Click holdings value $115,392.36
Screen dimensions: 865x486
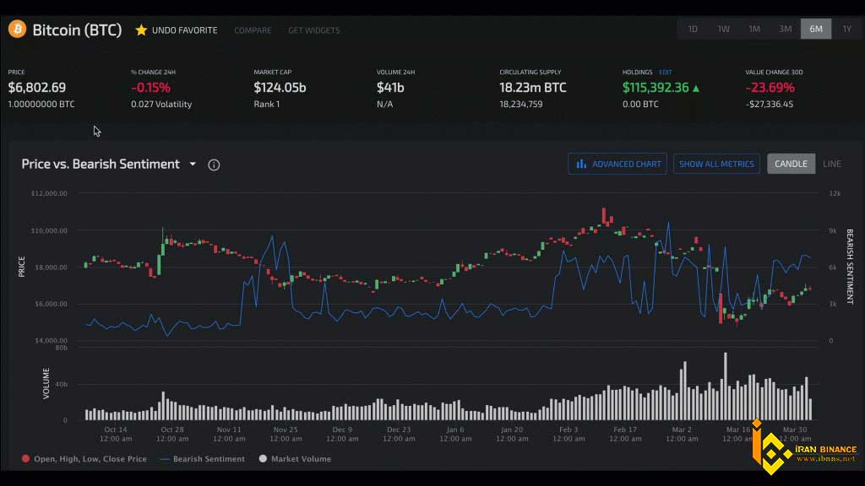pos(656,88)
